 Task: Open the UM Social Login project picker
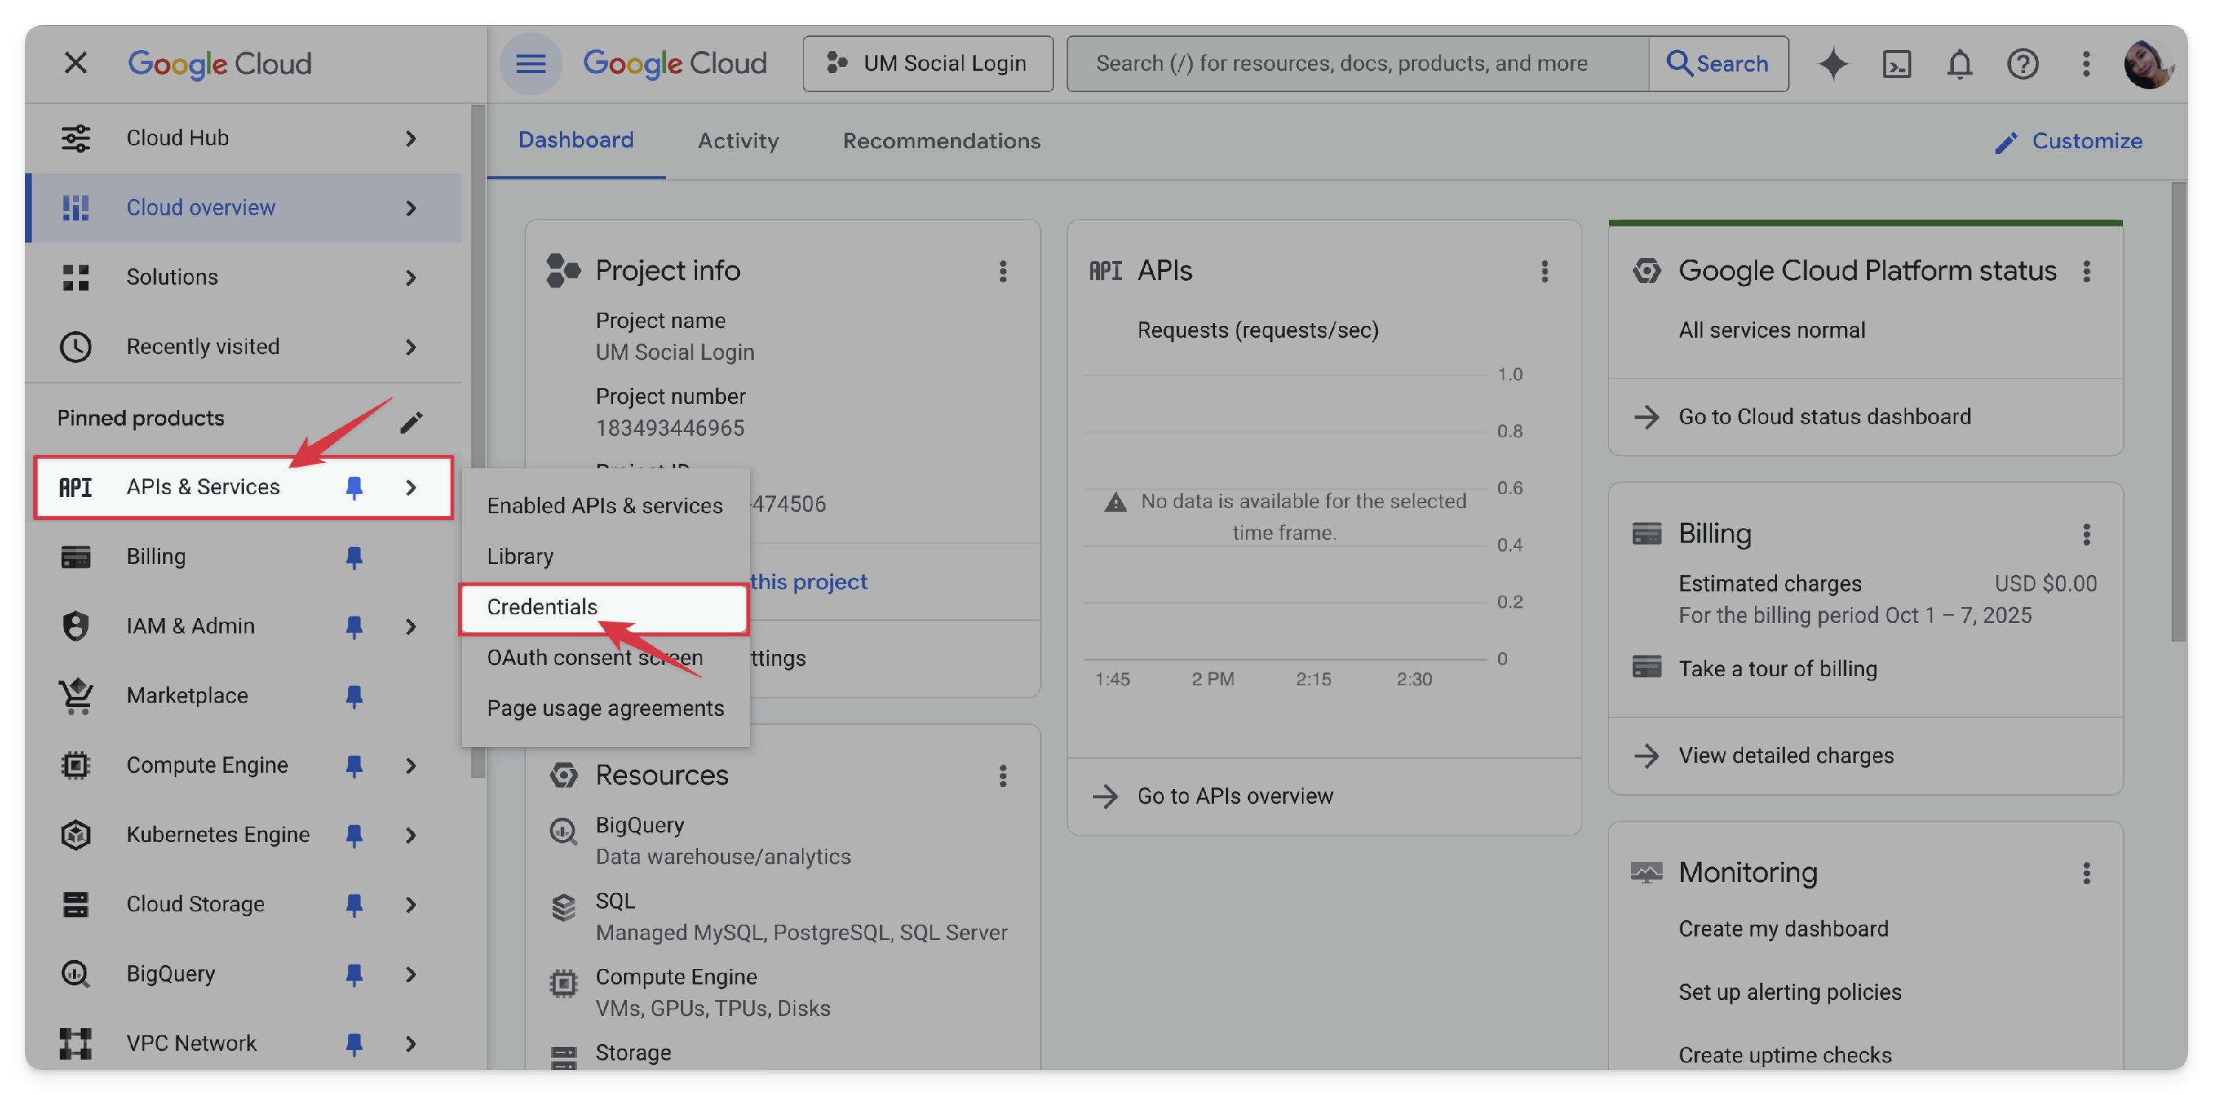tap(927, 63)
